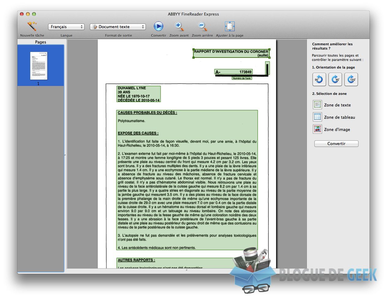The width and height of the screenshot is (387, 298).
Task: Click the NÉE LE 1970-10-17 line
Action: pos(134,96)
